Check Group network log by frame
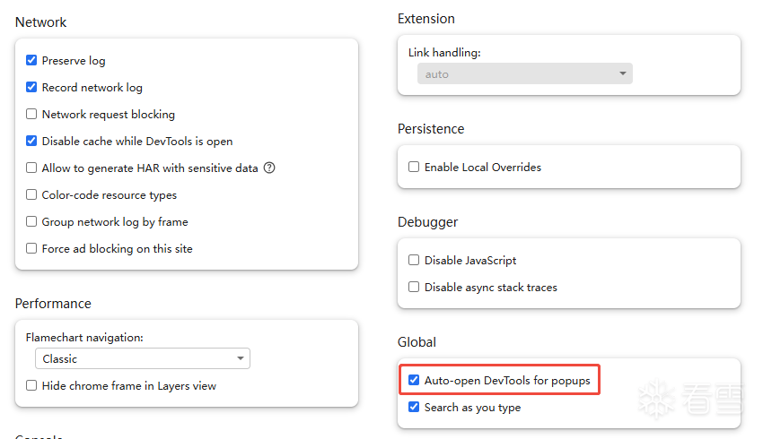This screenshot has width=763, height=439. click(31, 222)
